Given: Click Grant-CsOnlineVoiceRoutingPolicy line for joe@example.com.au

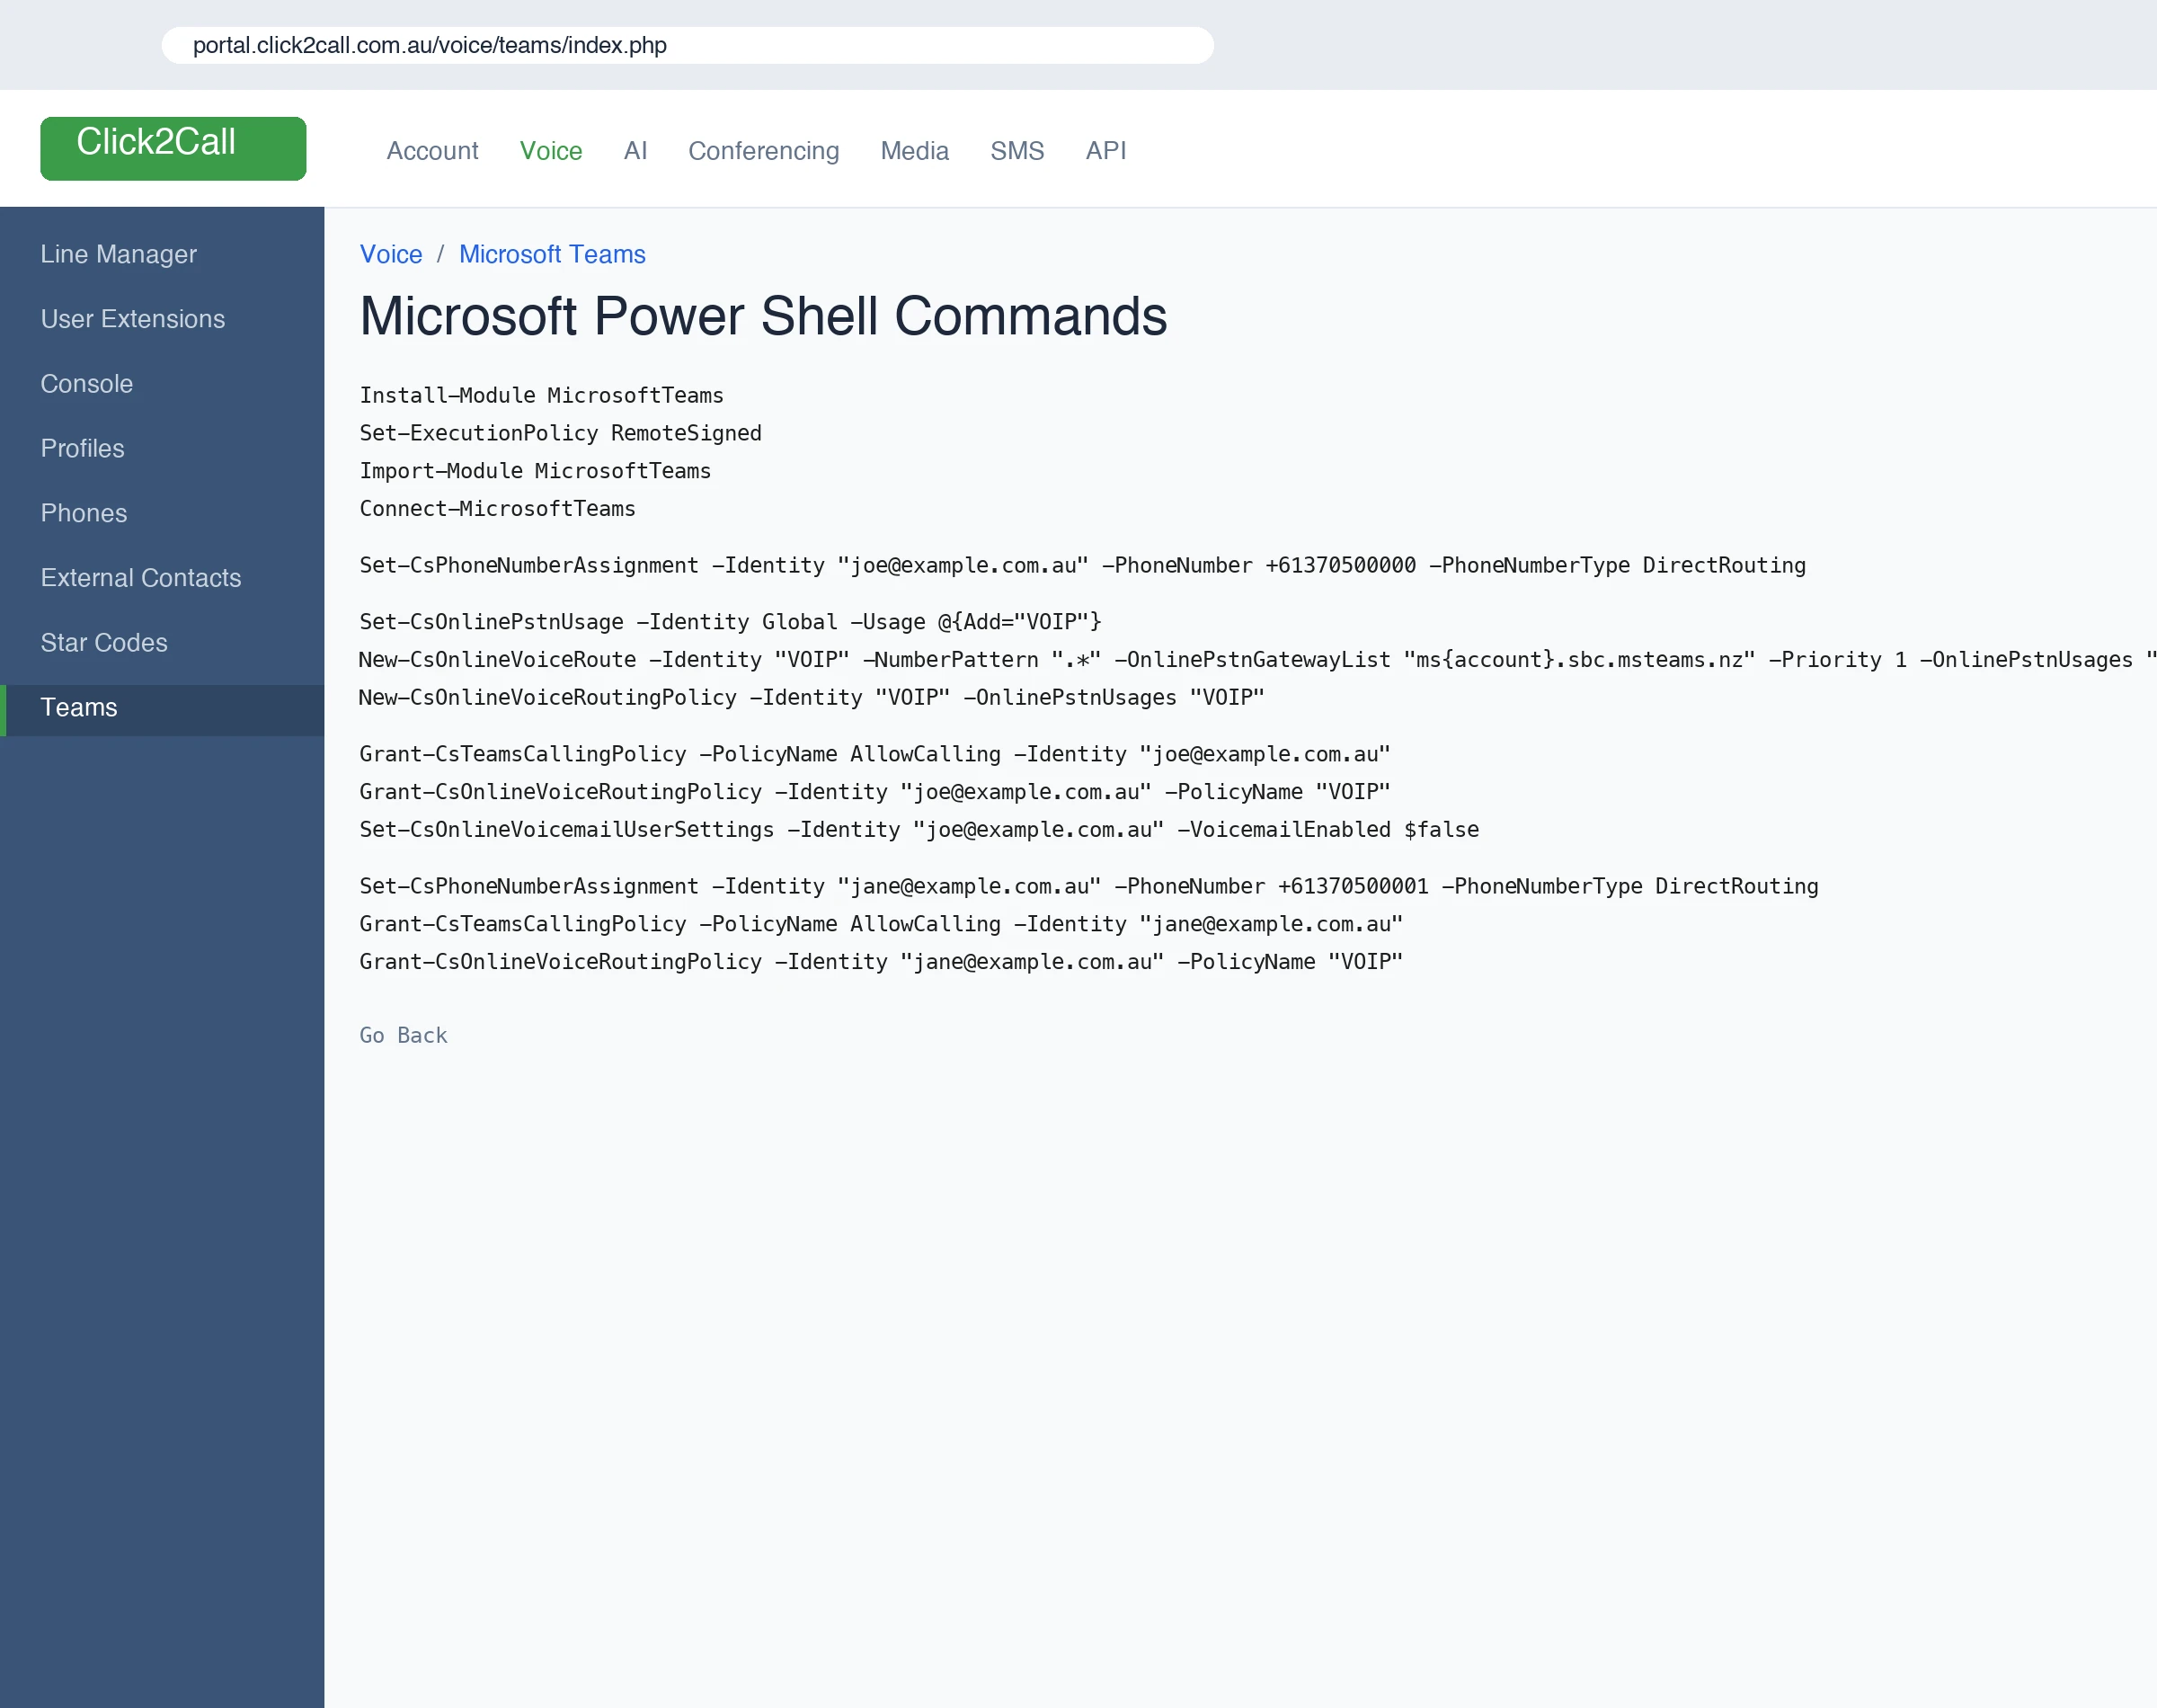Looking at the screenshot, I should [874, 792].
